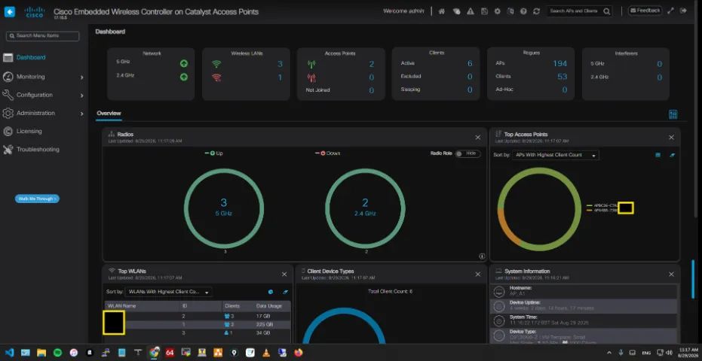702x361 pixels.
Task: Open Spotify from the taskbar
Action: [57, 353]
